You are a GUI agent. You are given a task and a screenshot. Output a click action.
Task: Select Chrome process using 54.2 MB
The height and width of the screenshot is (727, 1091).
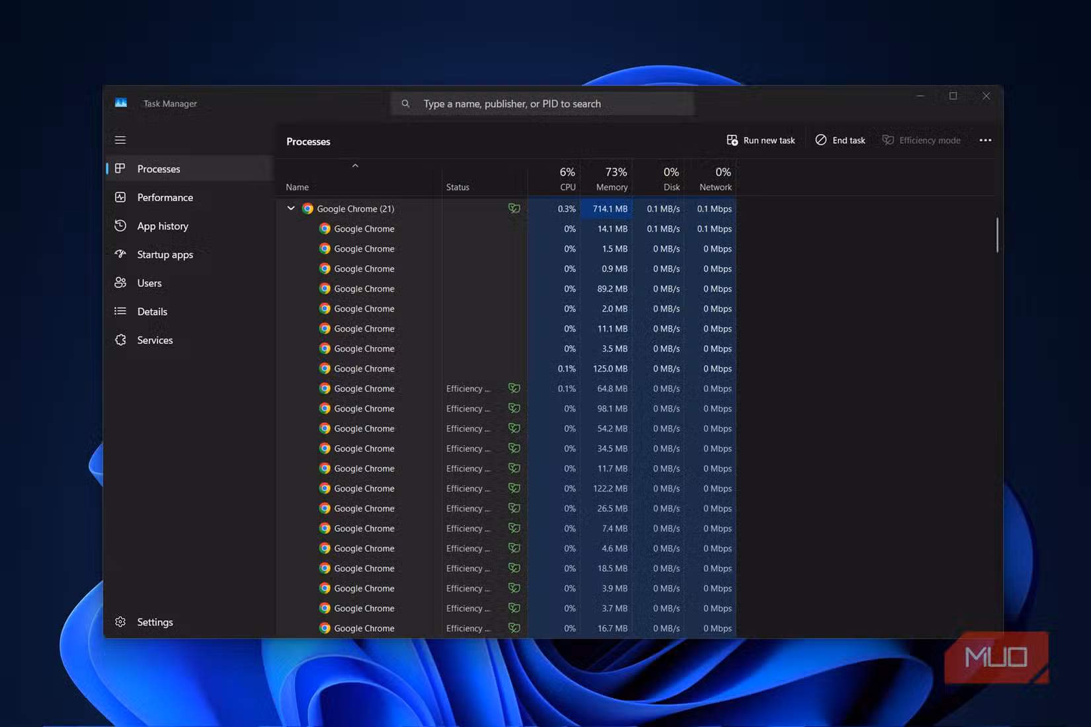(x=506, y=428)
